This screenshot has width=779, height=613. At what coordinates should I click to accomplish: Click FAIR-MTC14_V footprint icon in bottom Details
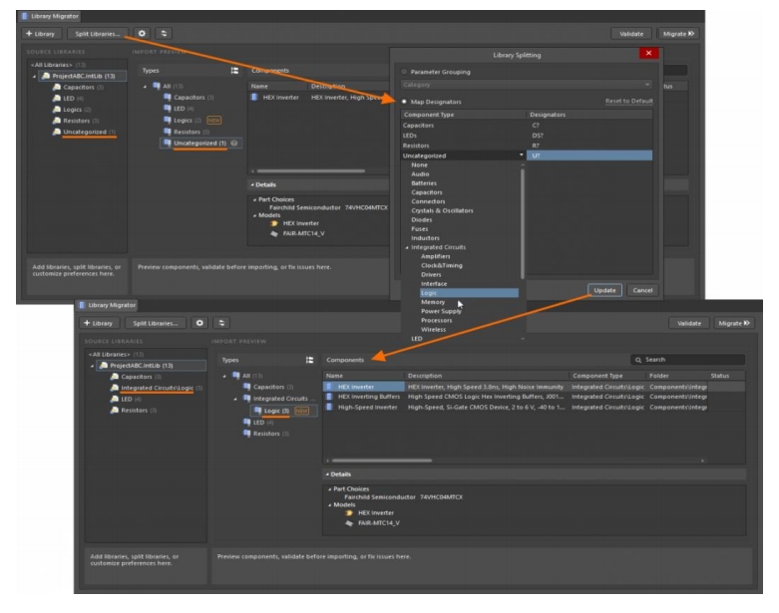(349, 522)
